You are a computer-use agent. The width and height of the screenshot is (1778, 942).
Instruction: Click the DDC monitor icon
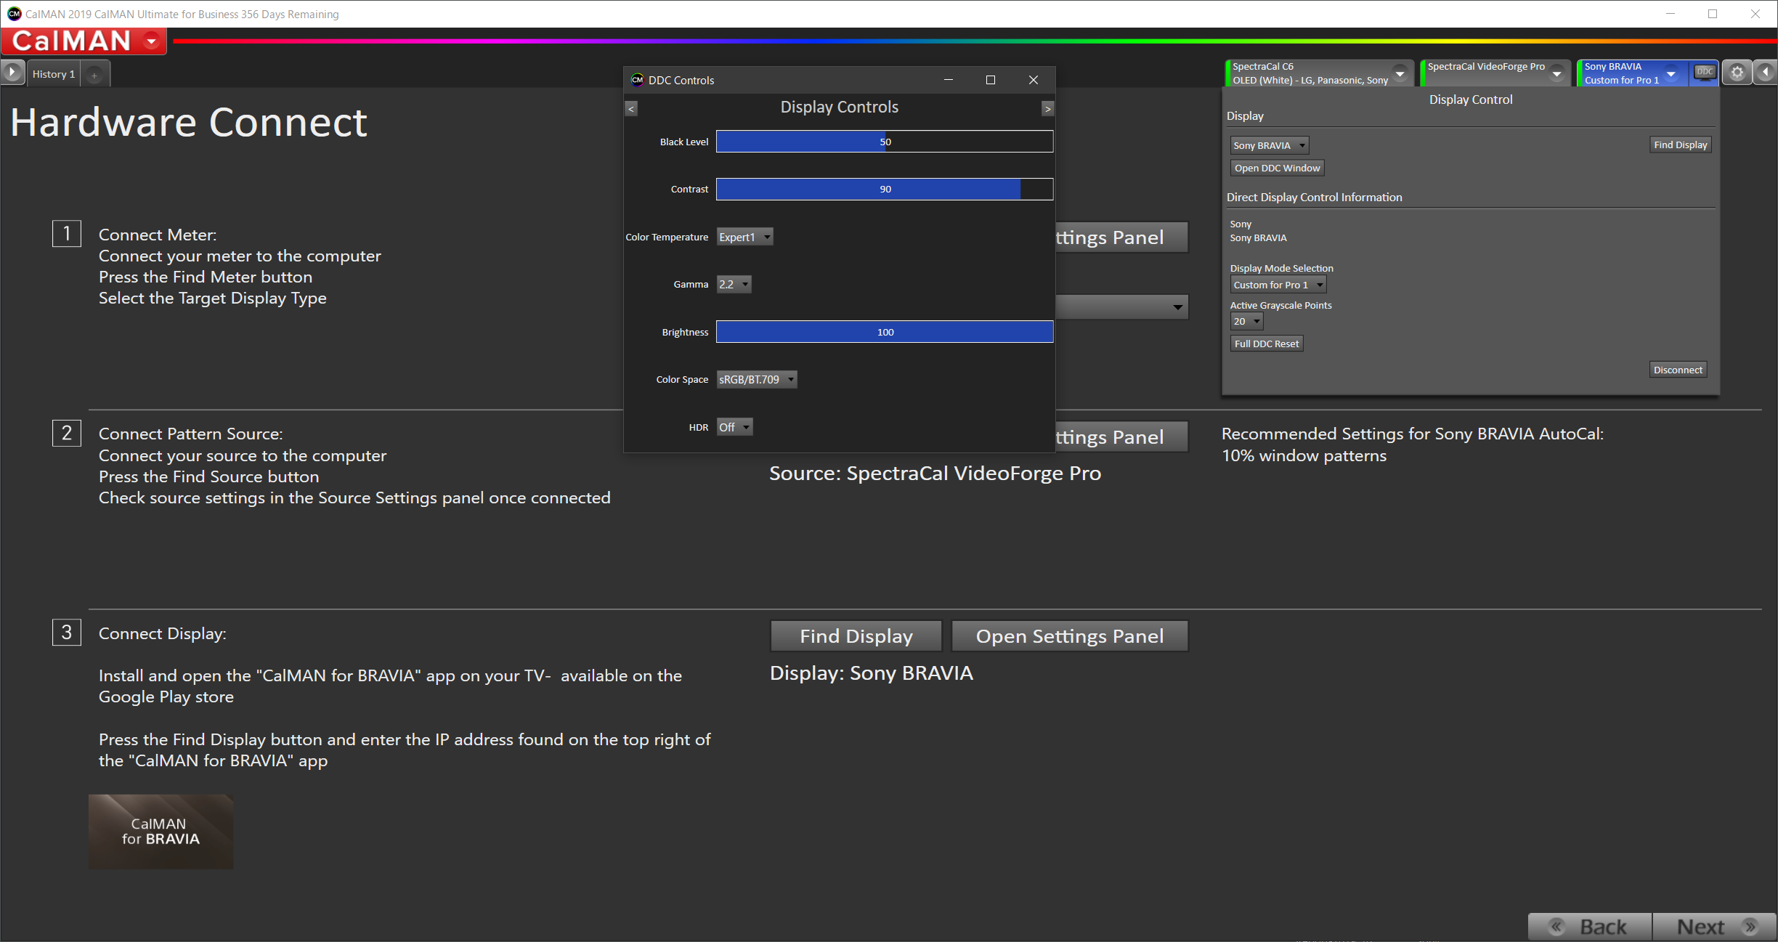click(x=1705, y=73)
